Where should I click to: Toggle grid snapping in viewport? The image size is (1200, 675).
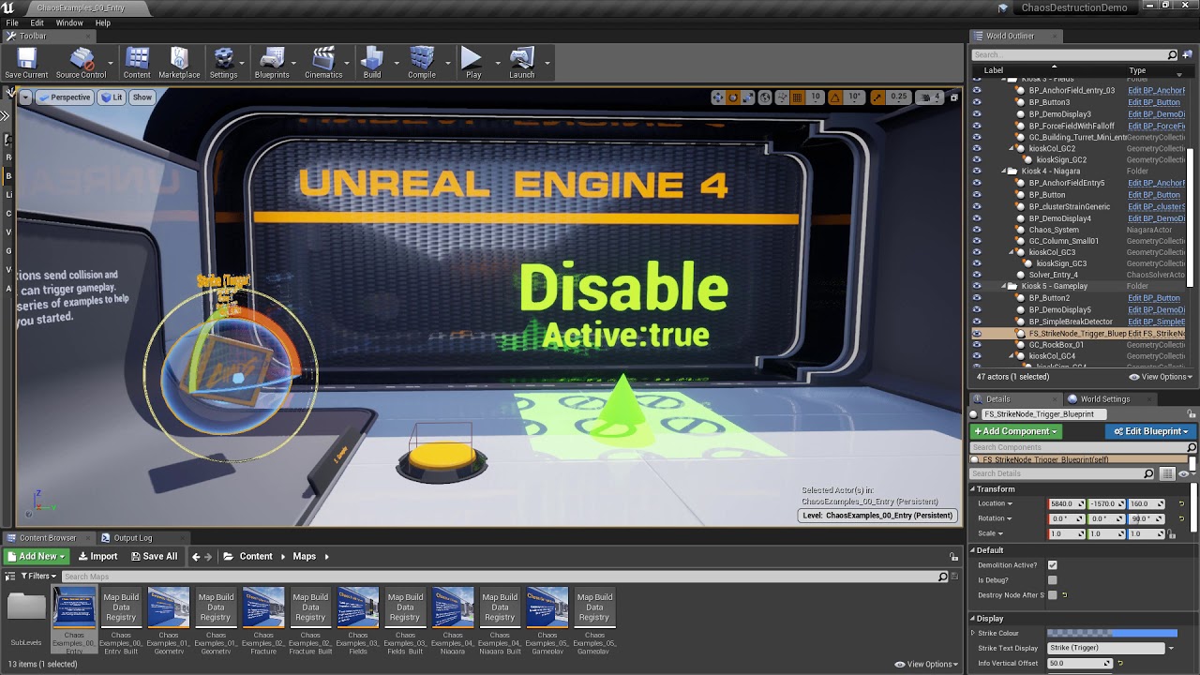[797, 97]
